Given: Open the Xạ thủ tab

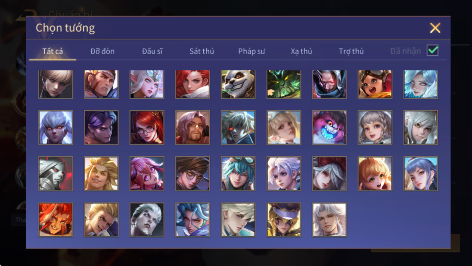Looking at the screenshot, I should [301, 51].
